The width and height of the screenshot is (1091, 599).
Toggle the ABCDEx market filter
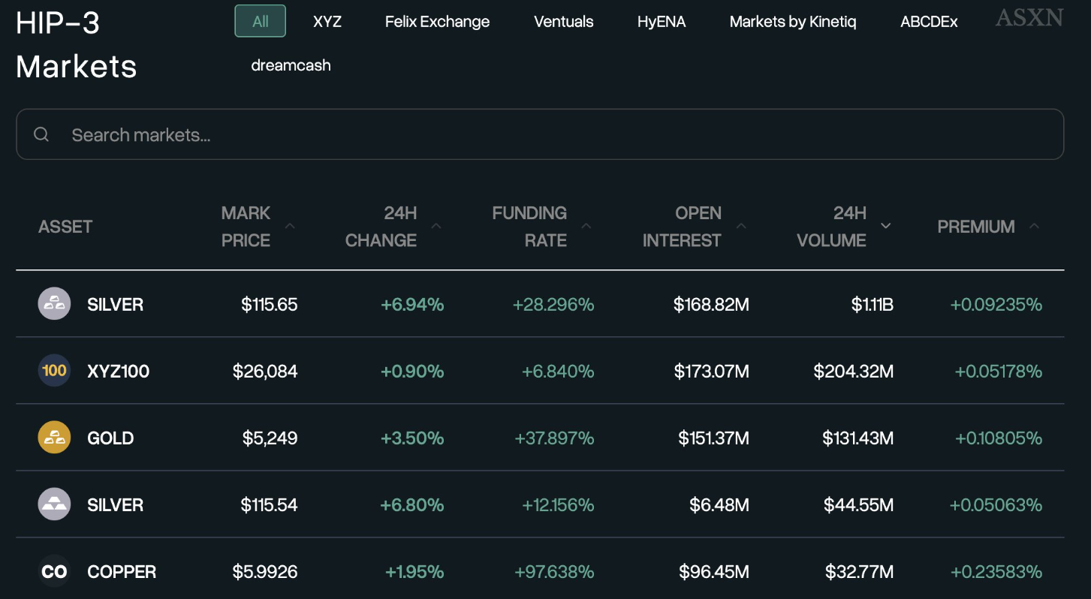point(929,21)
